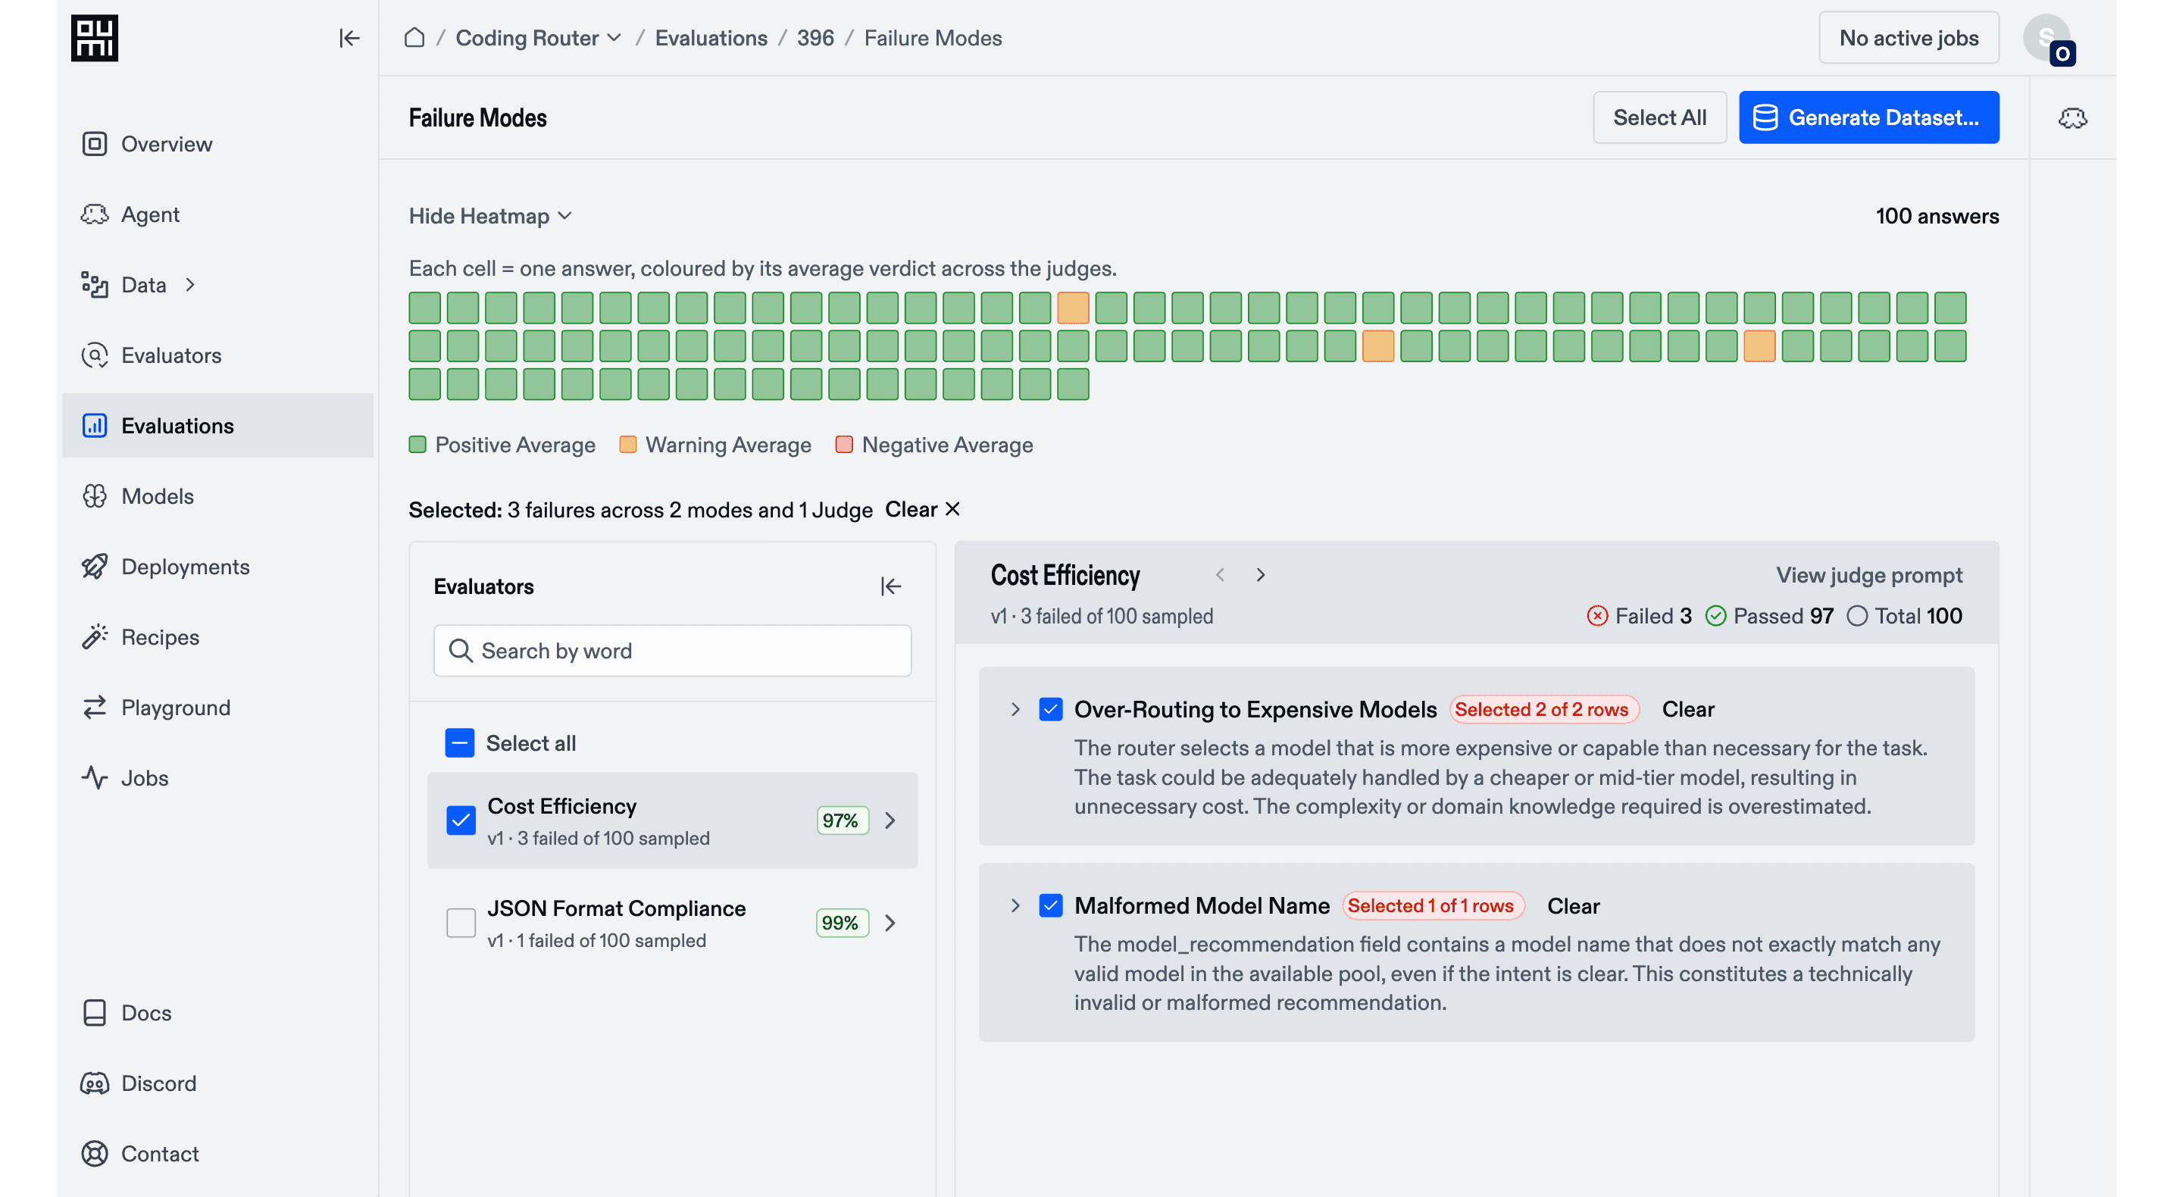
Task: Go to evaluation 396 breadcrumb
Action: pyautogui.click(x=815, y=38)
